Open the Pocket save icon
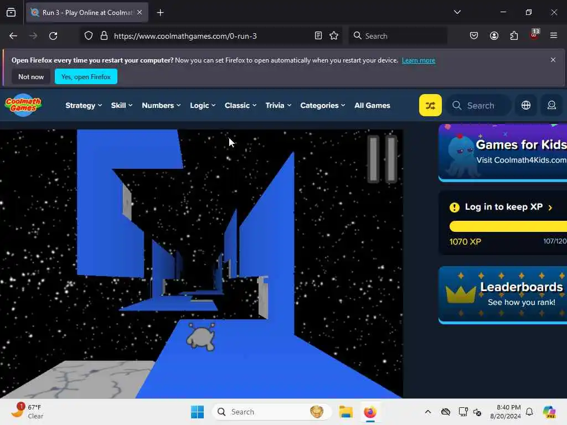The width and height of the screenshot is (567, 425). coord(474,36)
